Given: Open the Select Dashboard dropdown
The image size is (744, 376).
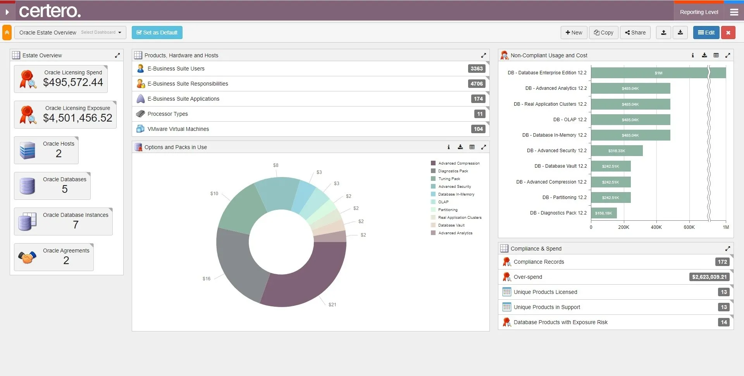Looking at the screenshot, I should pos(70,33).
